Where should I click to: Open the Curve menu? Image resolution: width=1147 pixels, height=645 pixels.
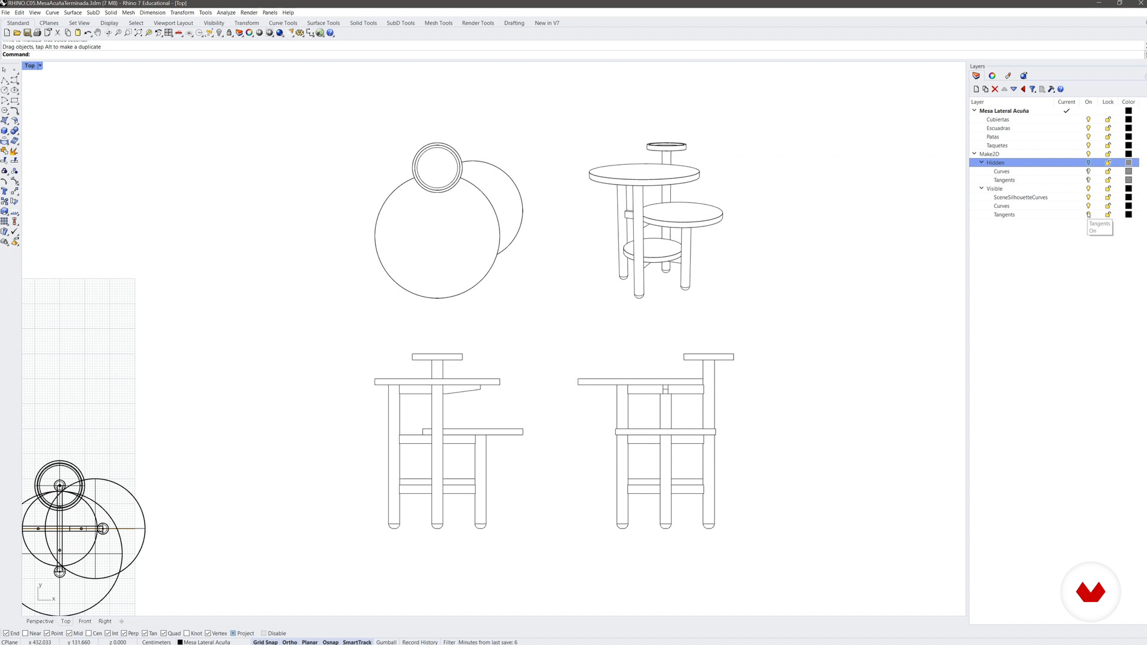[x=52, y=12]
